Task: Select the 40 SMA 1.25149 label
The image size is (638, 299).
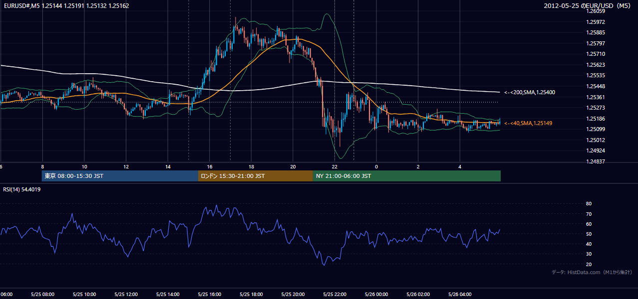Action: [528, 123]
